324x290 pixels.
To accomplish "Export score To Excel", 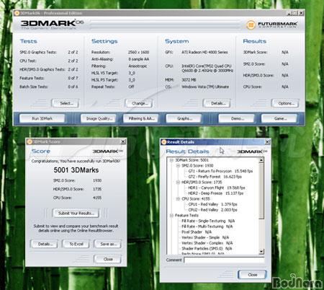I will pos(76,244).
